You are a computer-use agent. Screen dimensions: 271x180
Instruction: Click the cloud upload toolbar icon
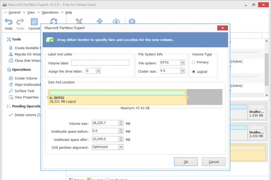[x=116, y=21]
